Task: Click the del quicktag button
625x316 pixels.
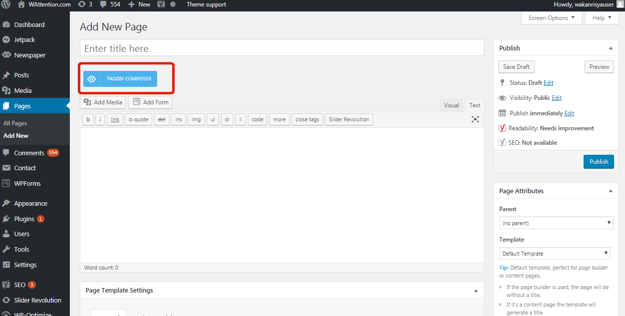Action: click(162, 119)
